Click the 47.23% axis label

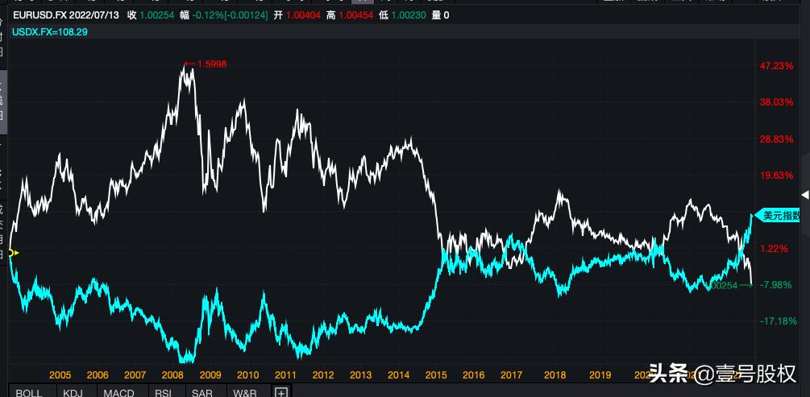pos(776,65)
